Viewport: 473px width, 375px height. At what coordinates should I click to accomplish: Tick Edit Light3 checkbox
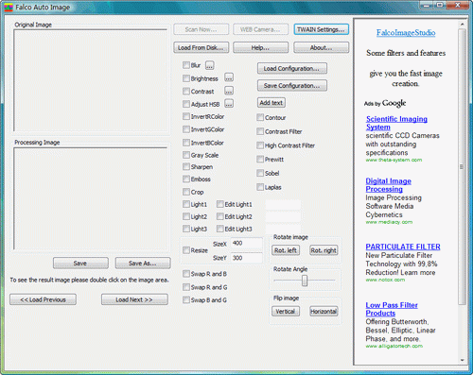coord(220,229)
